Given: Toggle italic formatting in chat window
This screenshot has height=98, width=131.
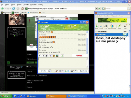Looking at the screenshot, I should pyautogui.click(x=43, y=56).
